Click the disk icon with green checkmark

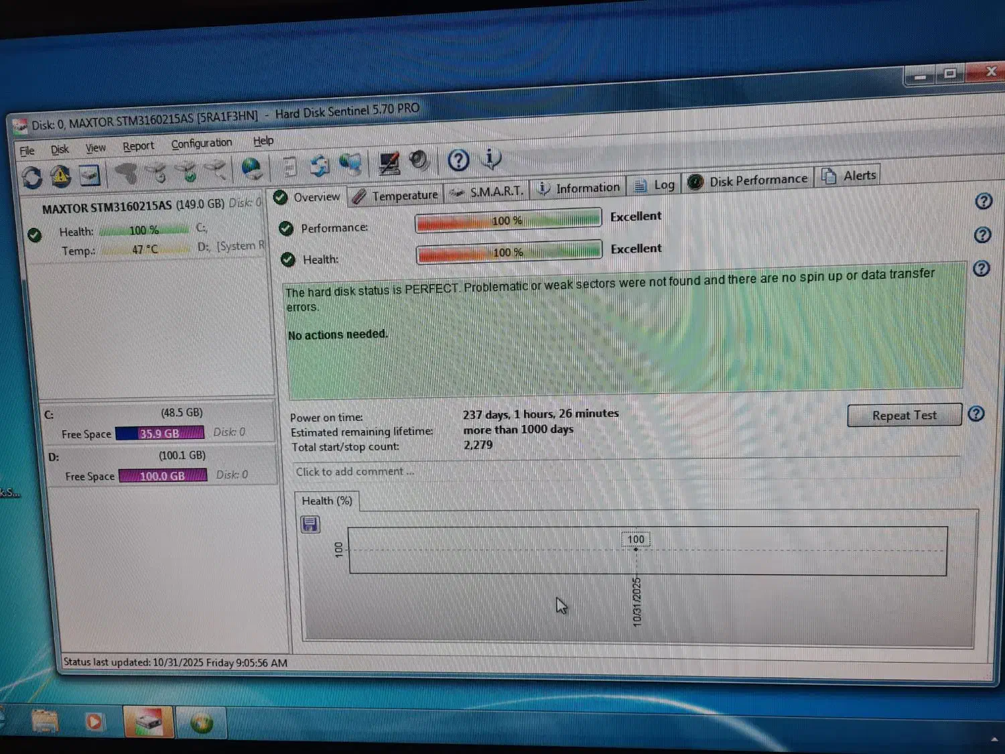coord(186,172)
